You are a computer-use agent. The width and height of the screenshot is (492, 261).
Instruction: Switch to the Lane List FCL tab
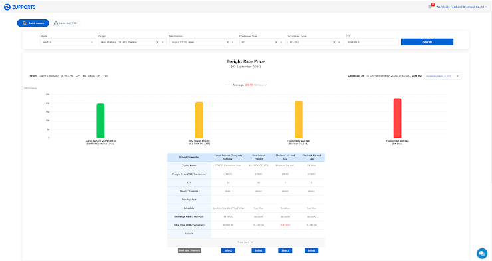[65, 23]
